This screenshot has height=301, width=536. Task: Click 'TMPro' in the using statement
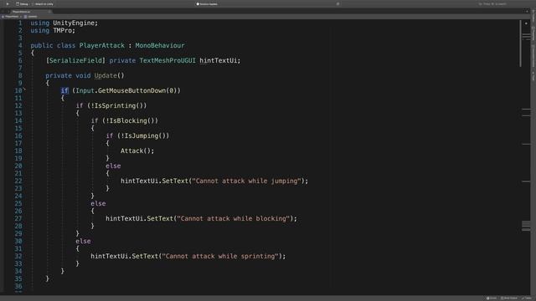(x=62, y=30)
